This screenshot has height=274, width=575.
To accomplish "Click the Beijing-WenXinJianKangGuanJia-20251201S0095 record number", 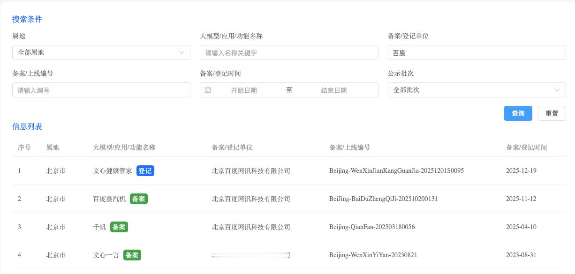I will pyautogui.click(x=396, y=171).
